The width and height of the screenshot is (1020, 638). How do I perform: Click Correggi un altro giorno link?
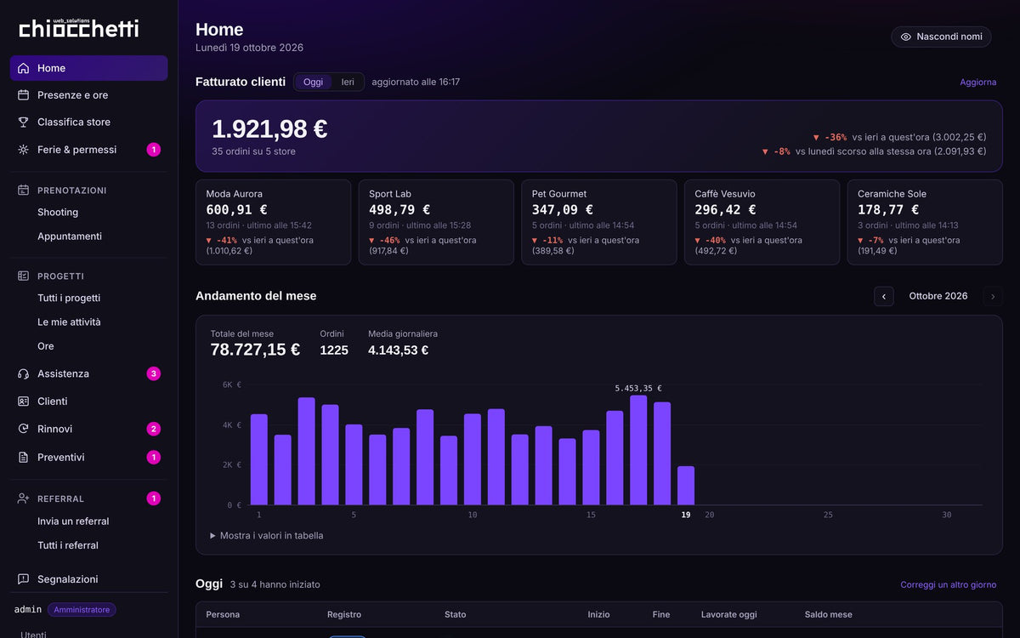coord(948,585)
